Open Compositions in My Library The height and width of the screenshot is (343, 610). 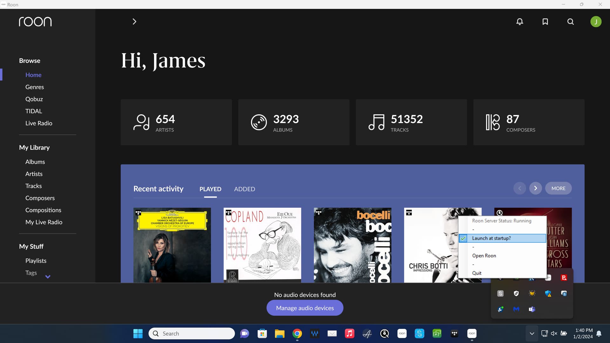click(43, 210)
